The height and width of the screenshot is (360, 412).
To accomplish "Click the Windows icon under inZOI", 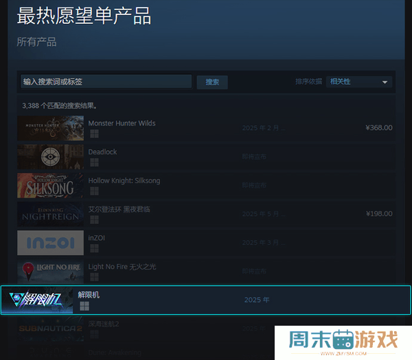I will pos(94,249).
